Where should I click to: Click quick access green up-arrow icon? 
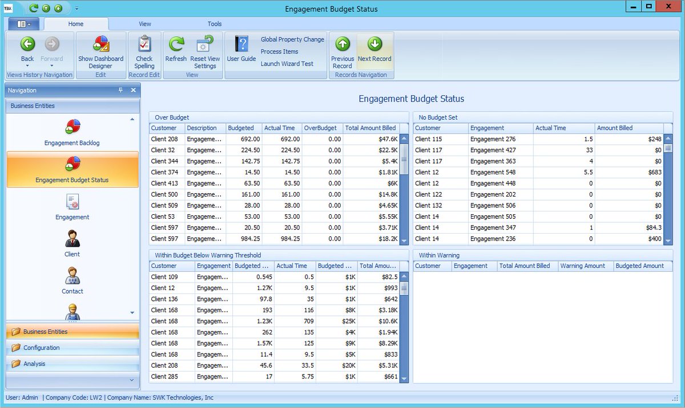click(46, 9)
